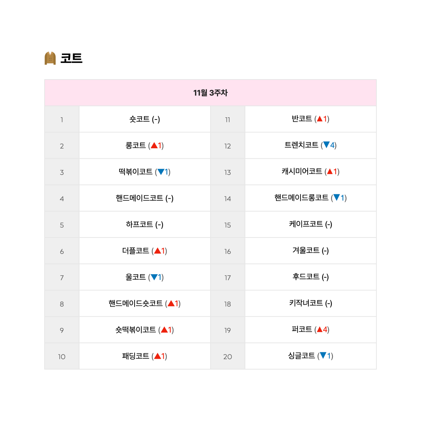Click the red up arrow beside 반코트
This screenshot has height=421, width=421.
point(320,119)
